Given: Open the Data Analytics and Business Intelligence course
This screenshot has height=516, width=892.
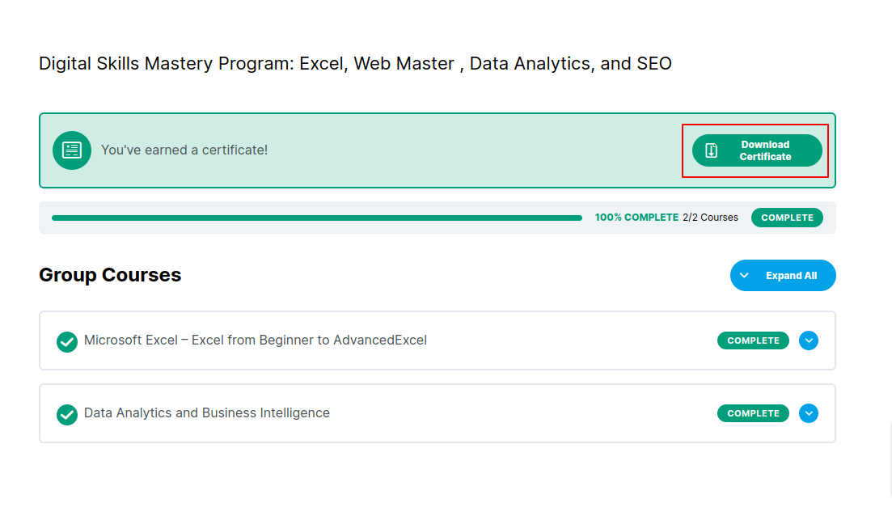Looking at the screenshot, I should coord(207,413).
